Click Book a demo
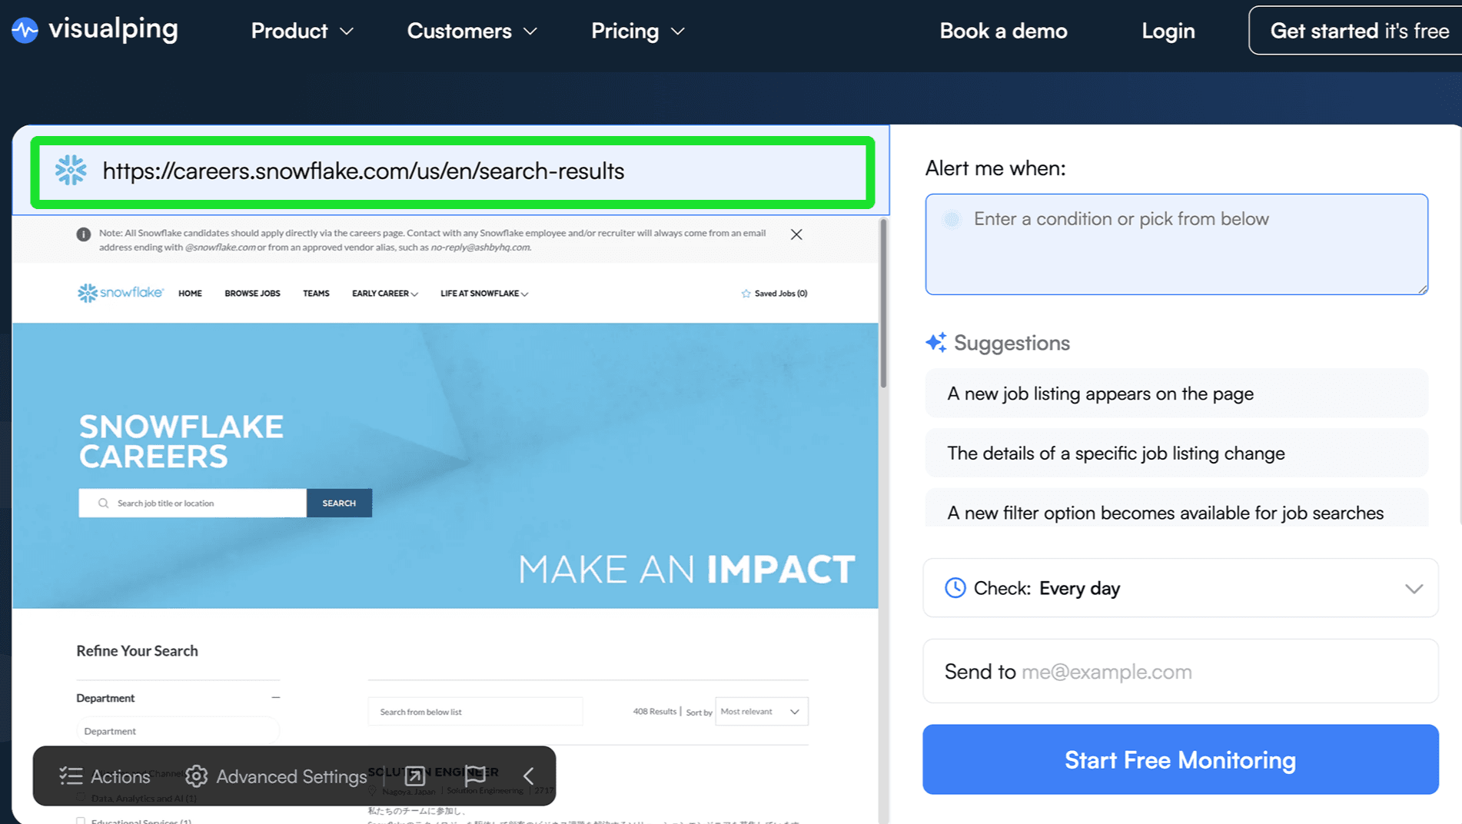 [1003, 31]
